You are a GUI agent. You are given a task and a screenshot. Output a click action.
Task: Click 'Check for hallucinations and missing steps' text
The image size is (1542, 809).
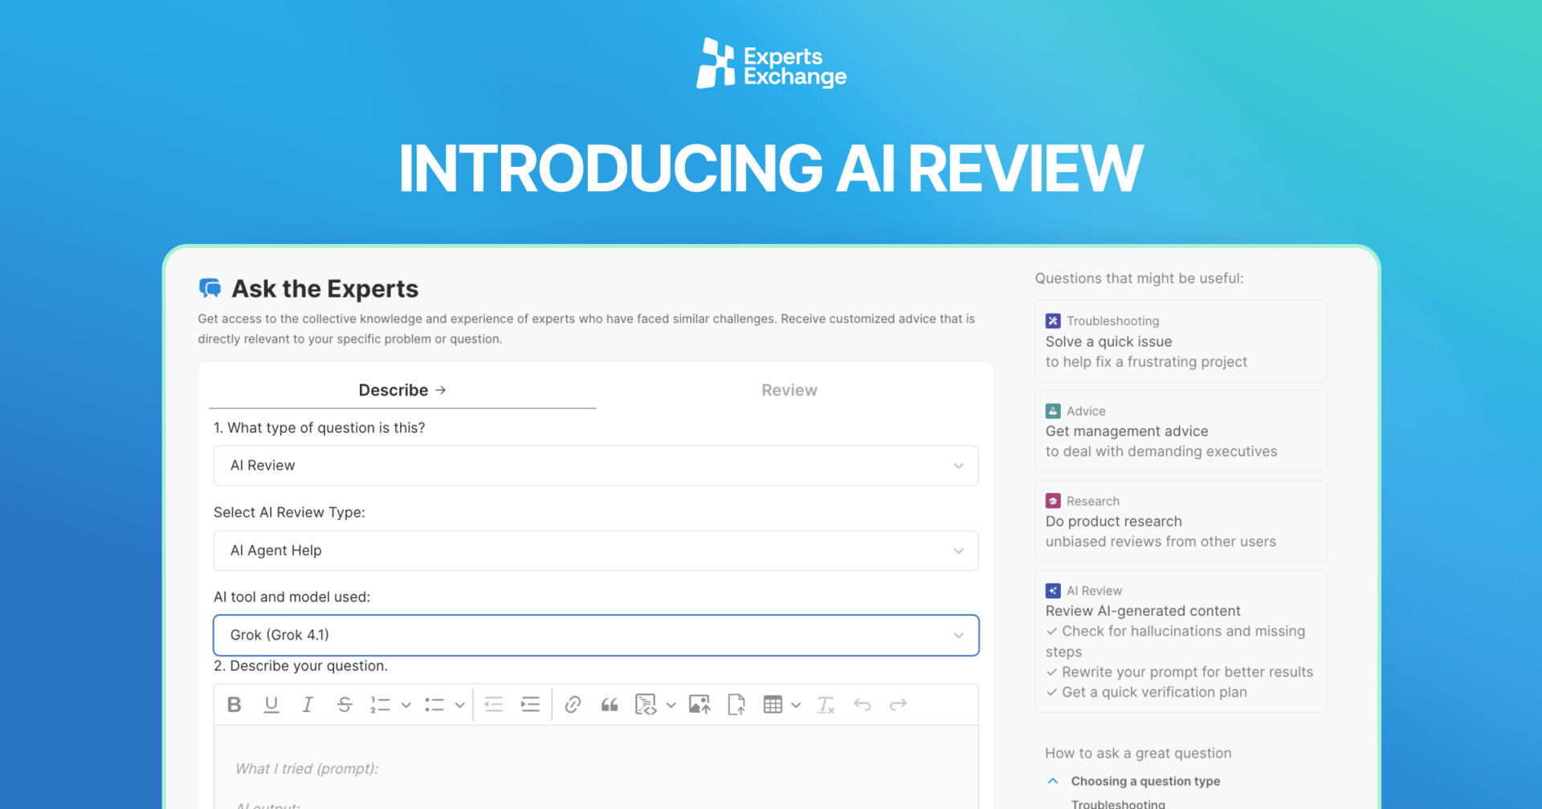pos(1176,641)
